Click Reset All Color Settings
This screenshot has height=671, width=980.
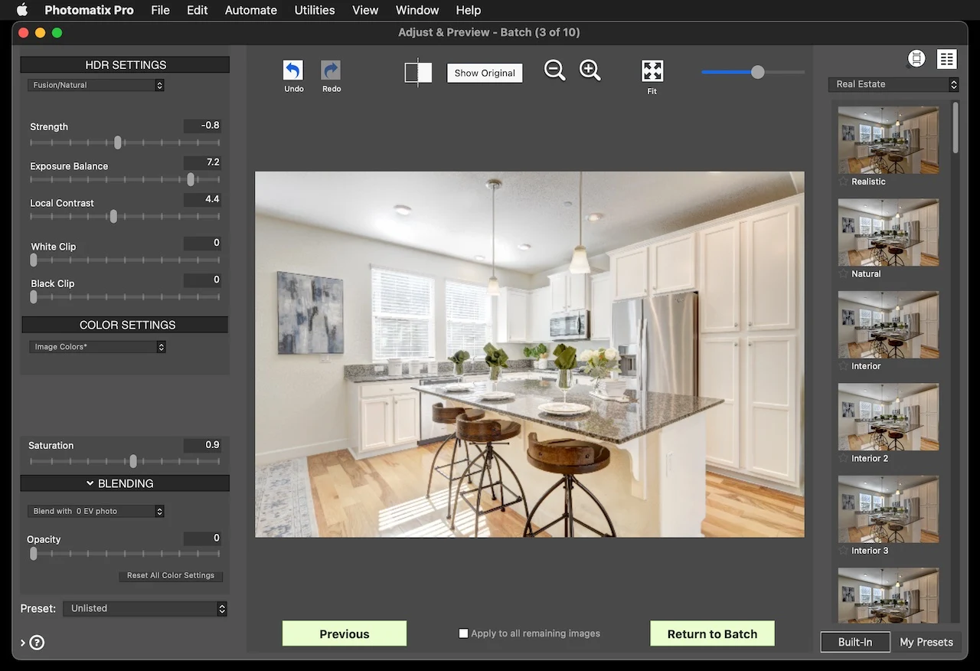(171, 575)
